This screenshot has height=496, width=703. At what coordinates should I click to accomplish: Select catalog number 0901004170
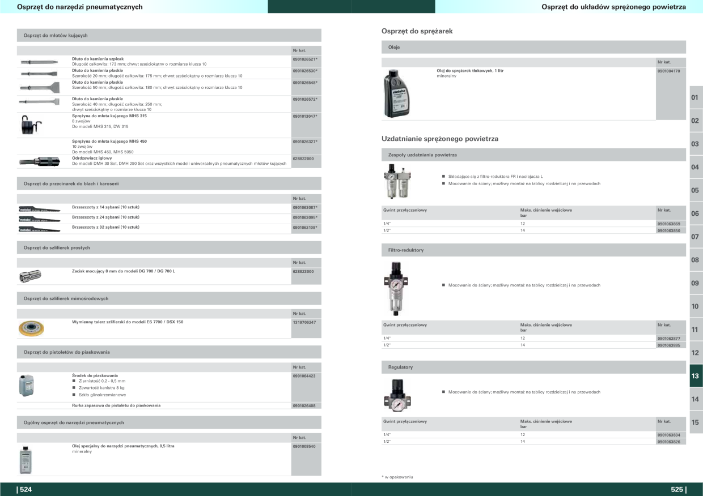click(669, 71)
